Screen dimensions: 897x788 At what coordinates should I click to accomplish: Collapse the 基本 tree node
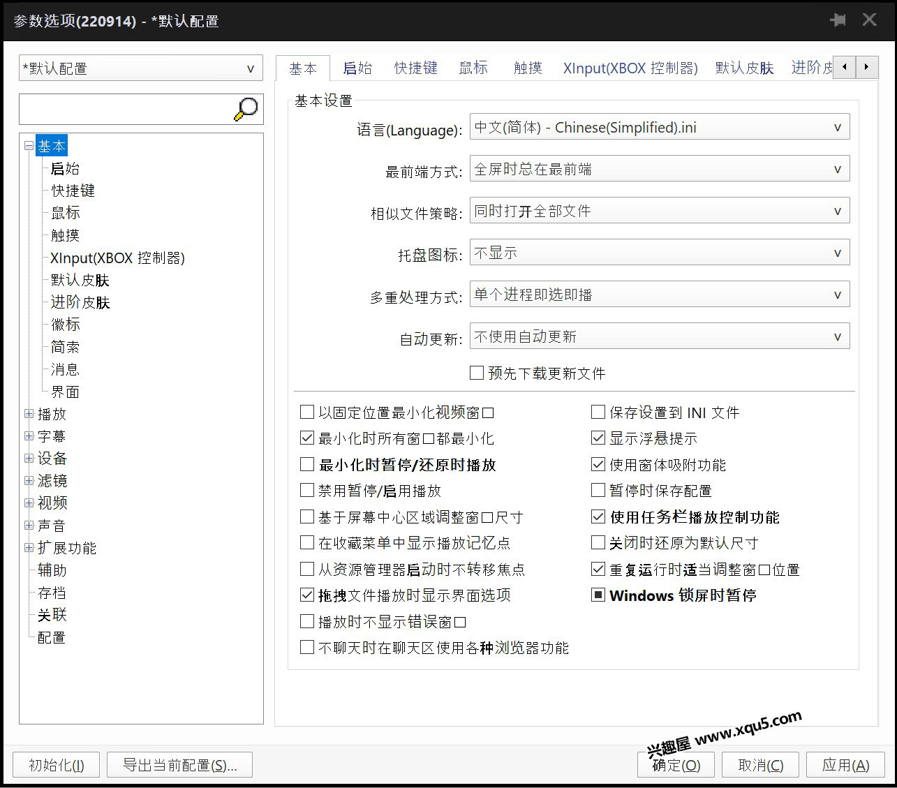coord(29,146)
